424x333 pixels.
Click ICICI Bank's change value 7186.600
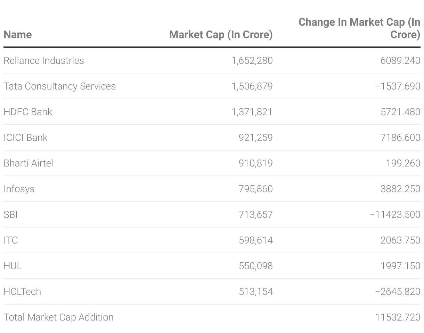coord(400,138)
